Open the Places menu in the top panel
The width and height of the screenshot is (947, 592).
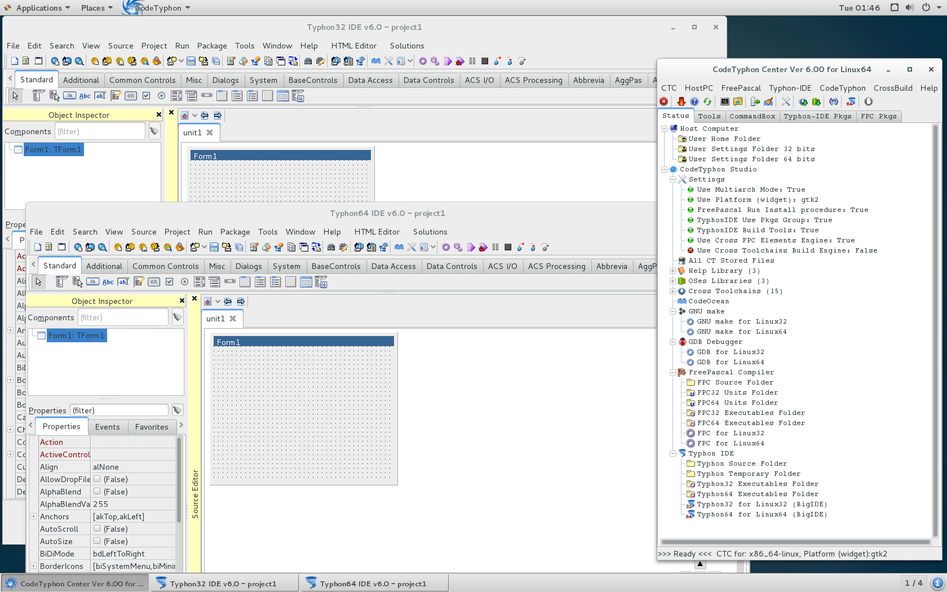[96, 8]
